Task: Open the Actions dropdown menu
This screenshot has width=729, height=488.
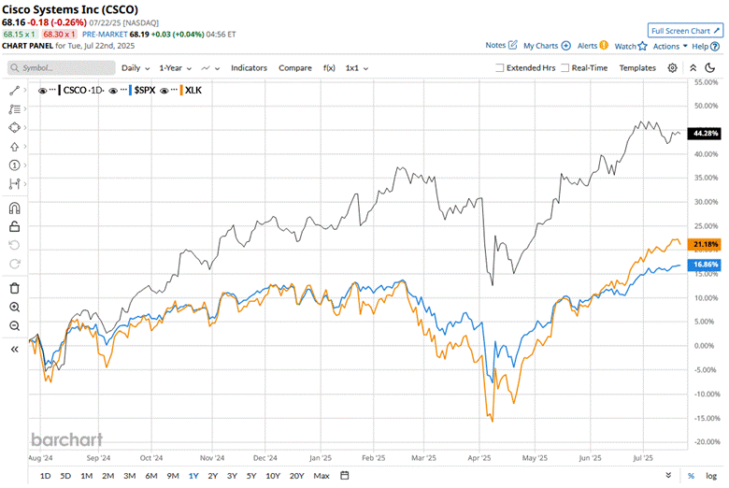Action: pyautogui.click(x=670, y=46)
